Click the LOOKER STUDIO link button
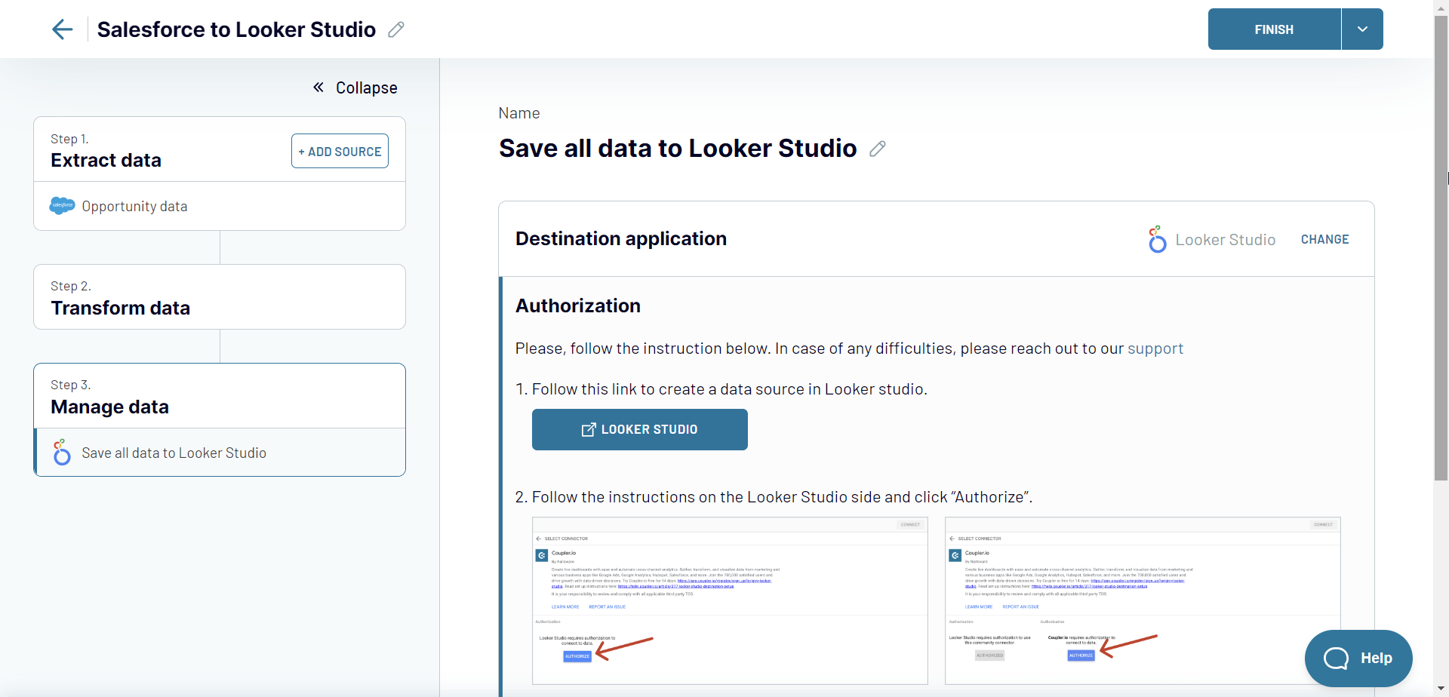Image resolution: width=1449 pixels, height=697 pixels. click(639, 428)
